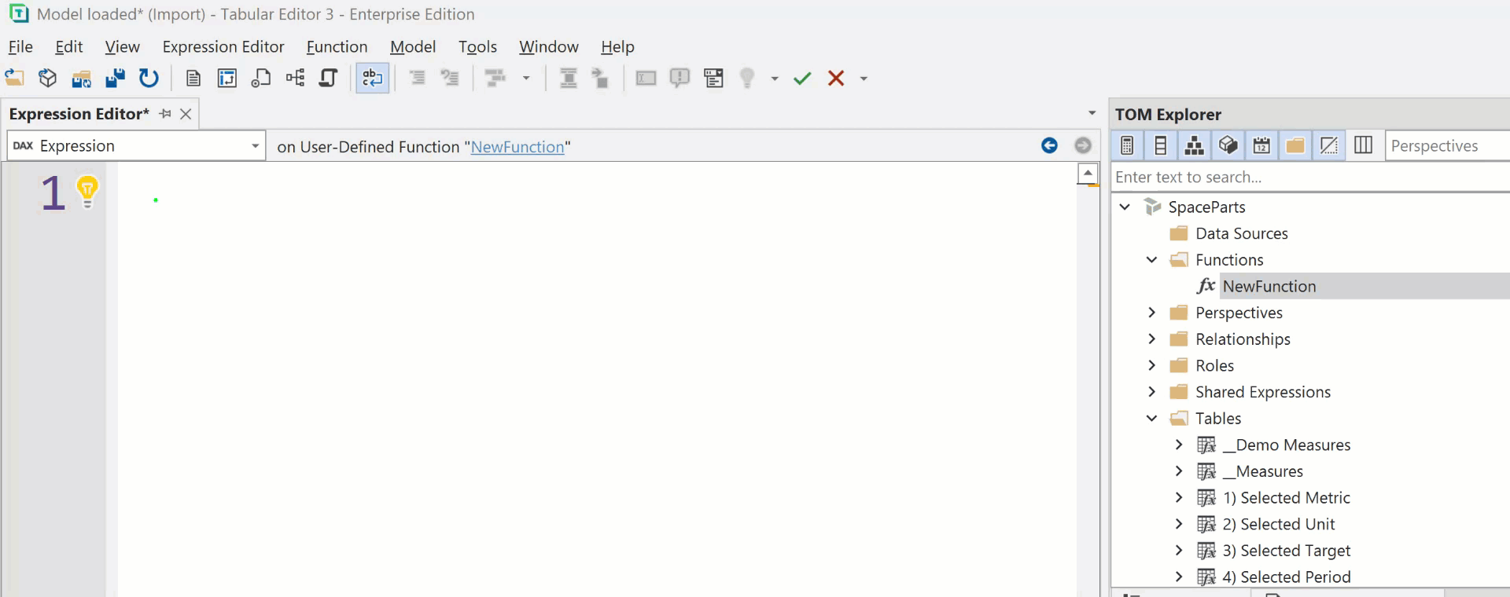
Task: Create a new DAX query document icon
Action: [193, 78]
